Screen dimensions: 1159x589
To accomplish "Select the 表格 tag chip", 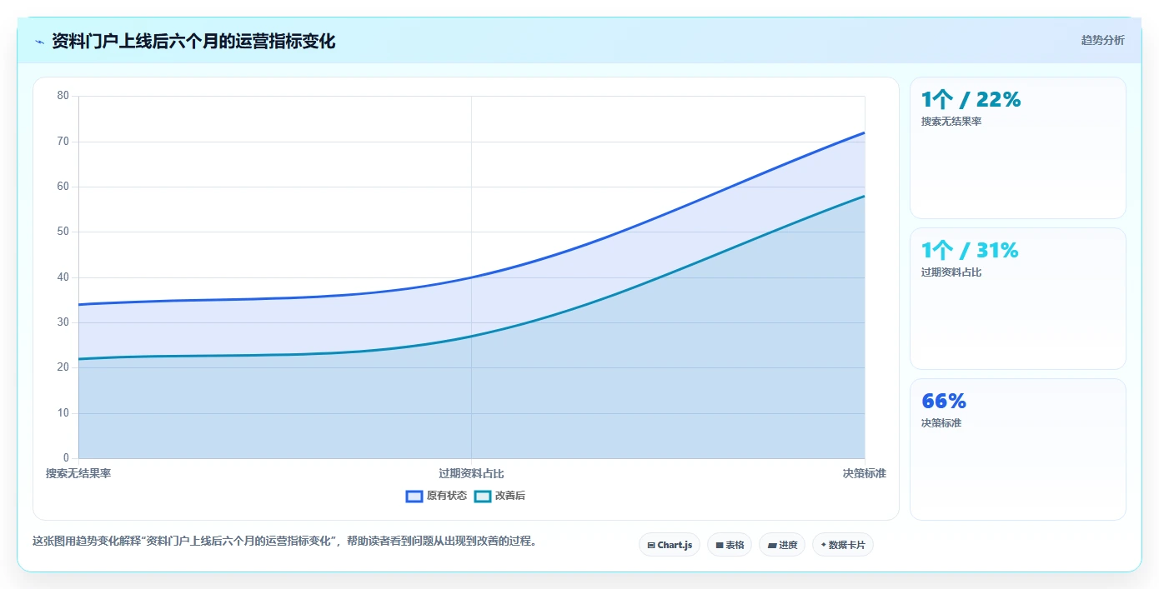I will point(730,545).
